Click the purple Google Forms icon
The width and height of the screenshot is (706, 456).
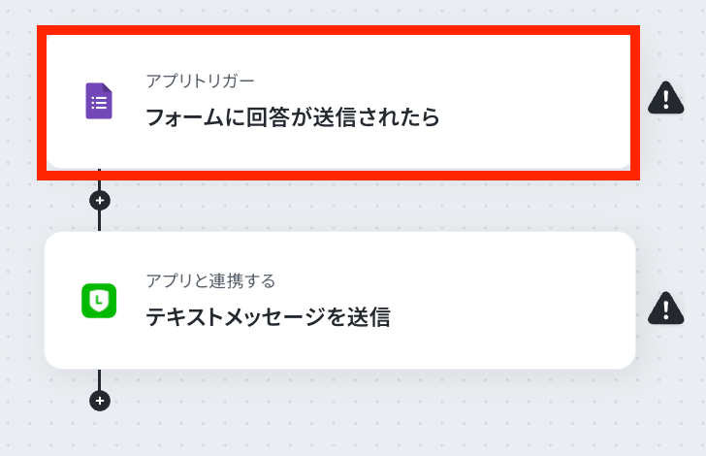click(x=99, y=101)
